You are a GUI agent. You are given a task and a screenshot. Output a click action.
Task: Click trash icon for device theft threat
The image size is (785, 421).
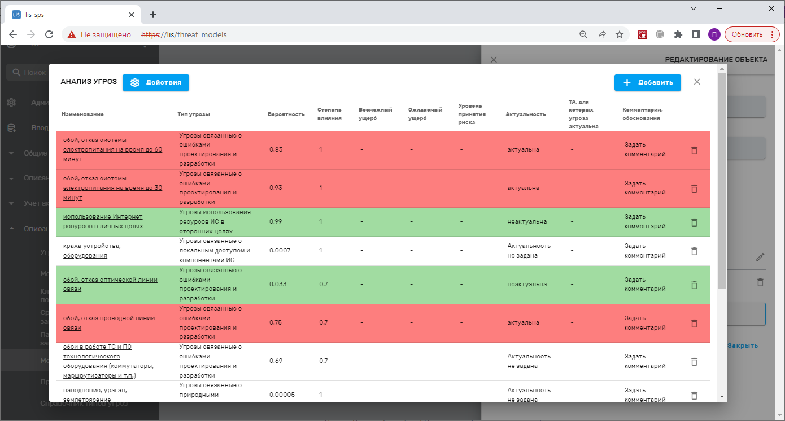pyautogui.click(x=695, y=251)
